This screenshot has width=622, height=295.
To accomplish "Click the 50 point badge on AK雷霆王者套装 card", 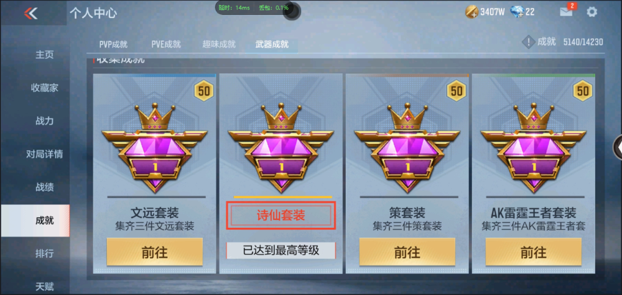I will coord(582,91).
